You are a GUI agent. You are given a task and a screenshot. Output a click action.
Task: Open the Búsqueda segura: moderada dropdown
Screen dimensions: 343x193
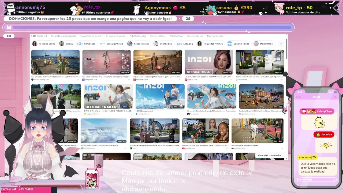point(65,36)
